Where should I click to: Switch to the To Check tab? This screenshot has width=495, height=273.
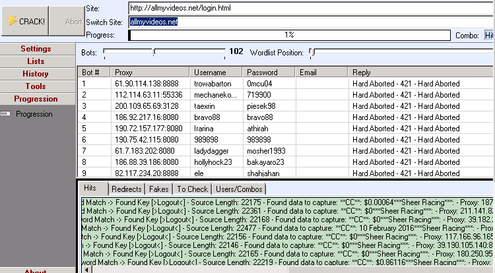[x=192, y=189]
